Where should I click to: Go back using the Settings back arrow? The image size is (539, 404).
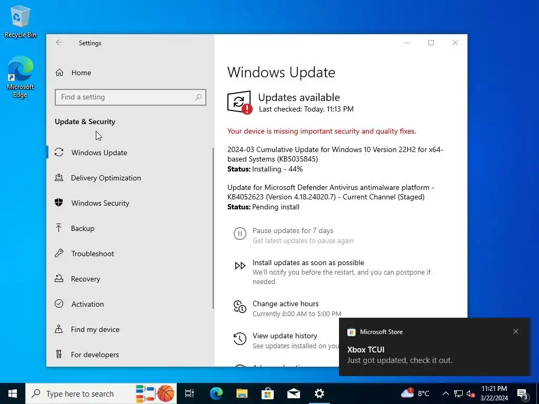[59, 43]
